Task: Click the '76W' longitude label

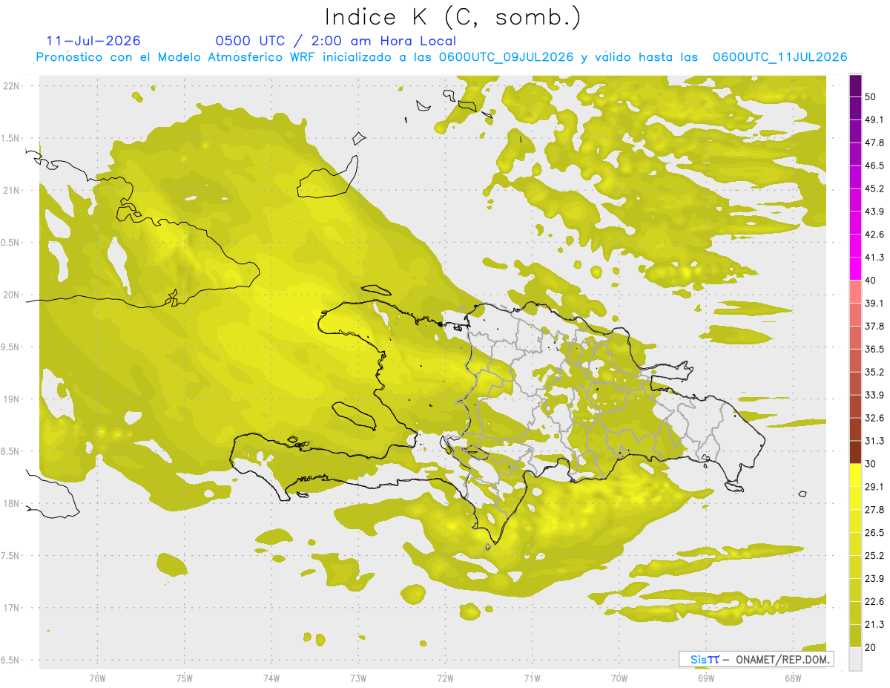Action: click(x=97, y=678)
